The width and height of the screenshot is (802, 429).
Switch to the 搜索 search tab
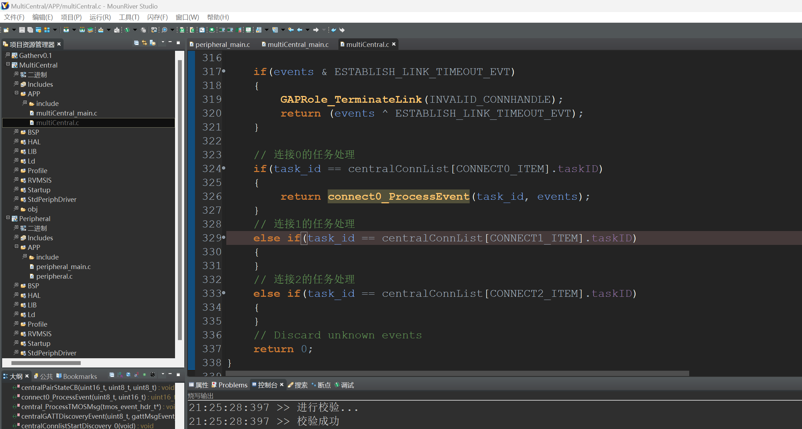coord(298,385)
